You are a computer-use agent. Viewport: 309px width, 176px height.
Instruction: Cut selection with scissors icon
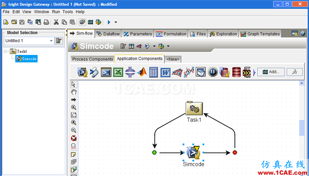[x=56, y=22]
